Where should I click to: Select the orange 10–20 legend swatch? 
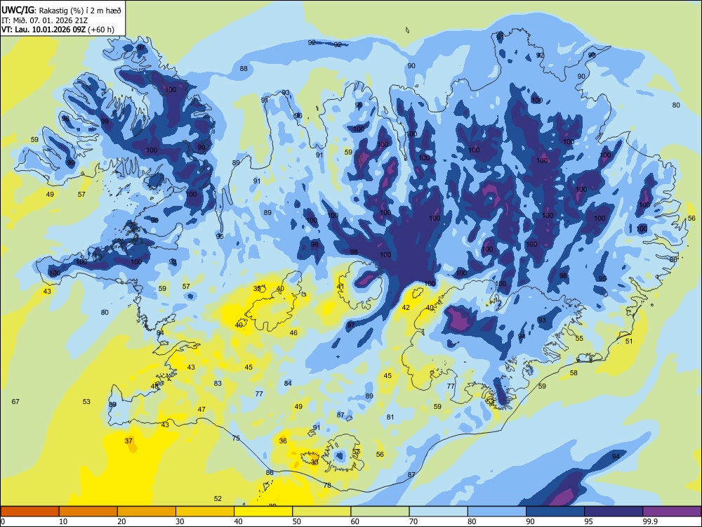click(x=88, y=512)
